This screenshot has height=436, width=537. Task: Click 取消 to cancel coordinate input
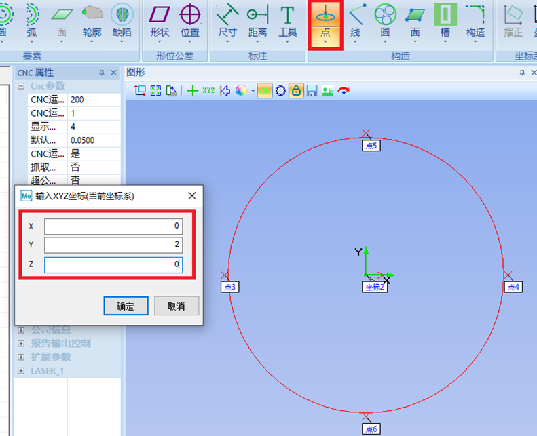[x=177, y=306]
